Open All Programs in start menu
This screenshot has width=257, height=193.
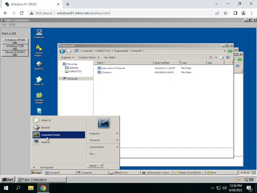coord(47,167)
